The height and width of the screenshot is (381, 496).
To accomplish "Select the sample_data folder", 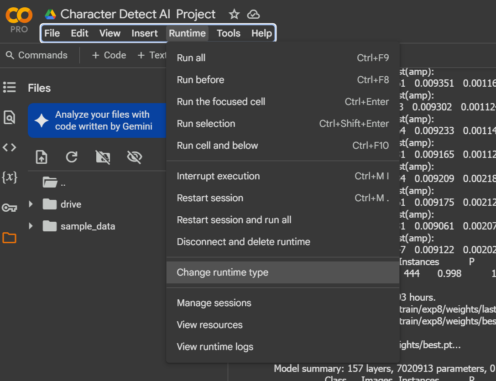I will tap(79, 226).
